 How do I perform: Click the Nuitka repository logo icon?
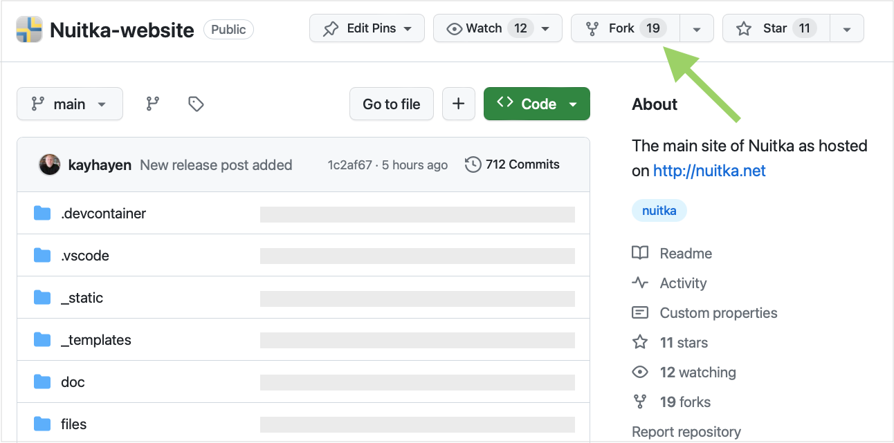pyautogui.click(x=29, y=30)
